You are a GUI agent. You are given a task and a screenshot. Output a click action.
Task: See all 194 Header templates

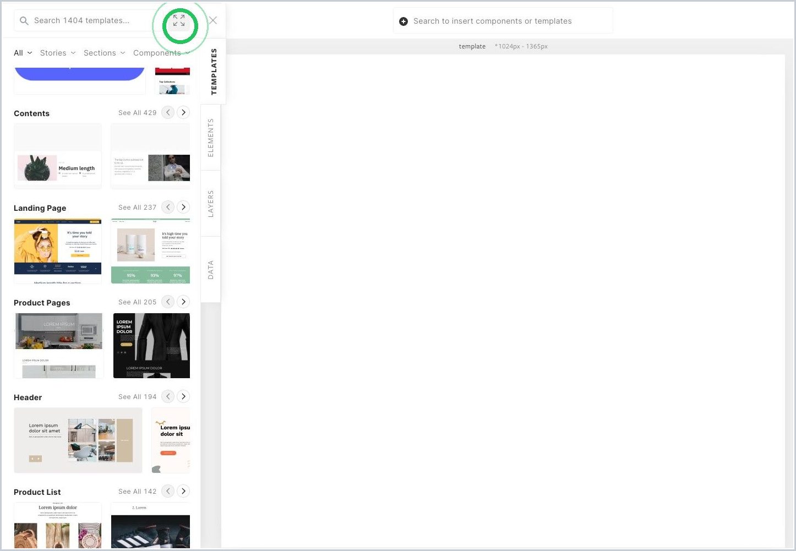click(x=138, y=397)
